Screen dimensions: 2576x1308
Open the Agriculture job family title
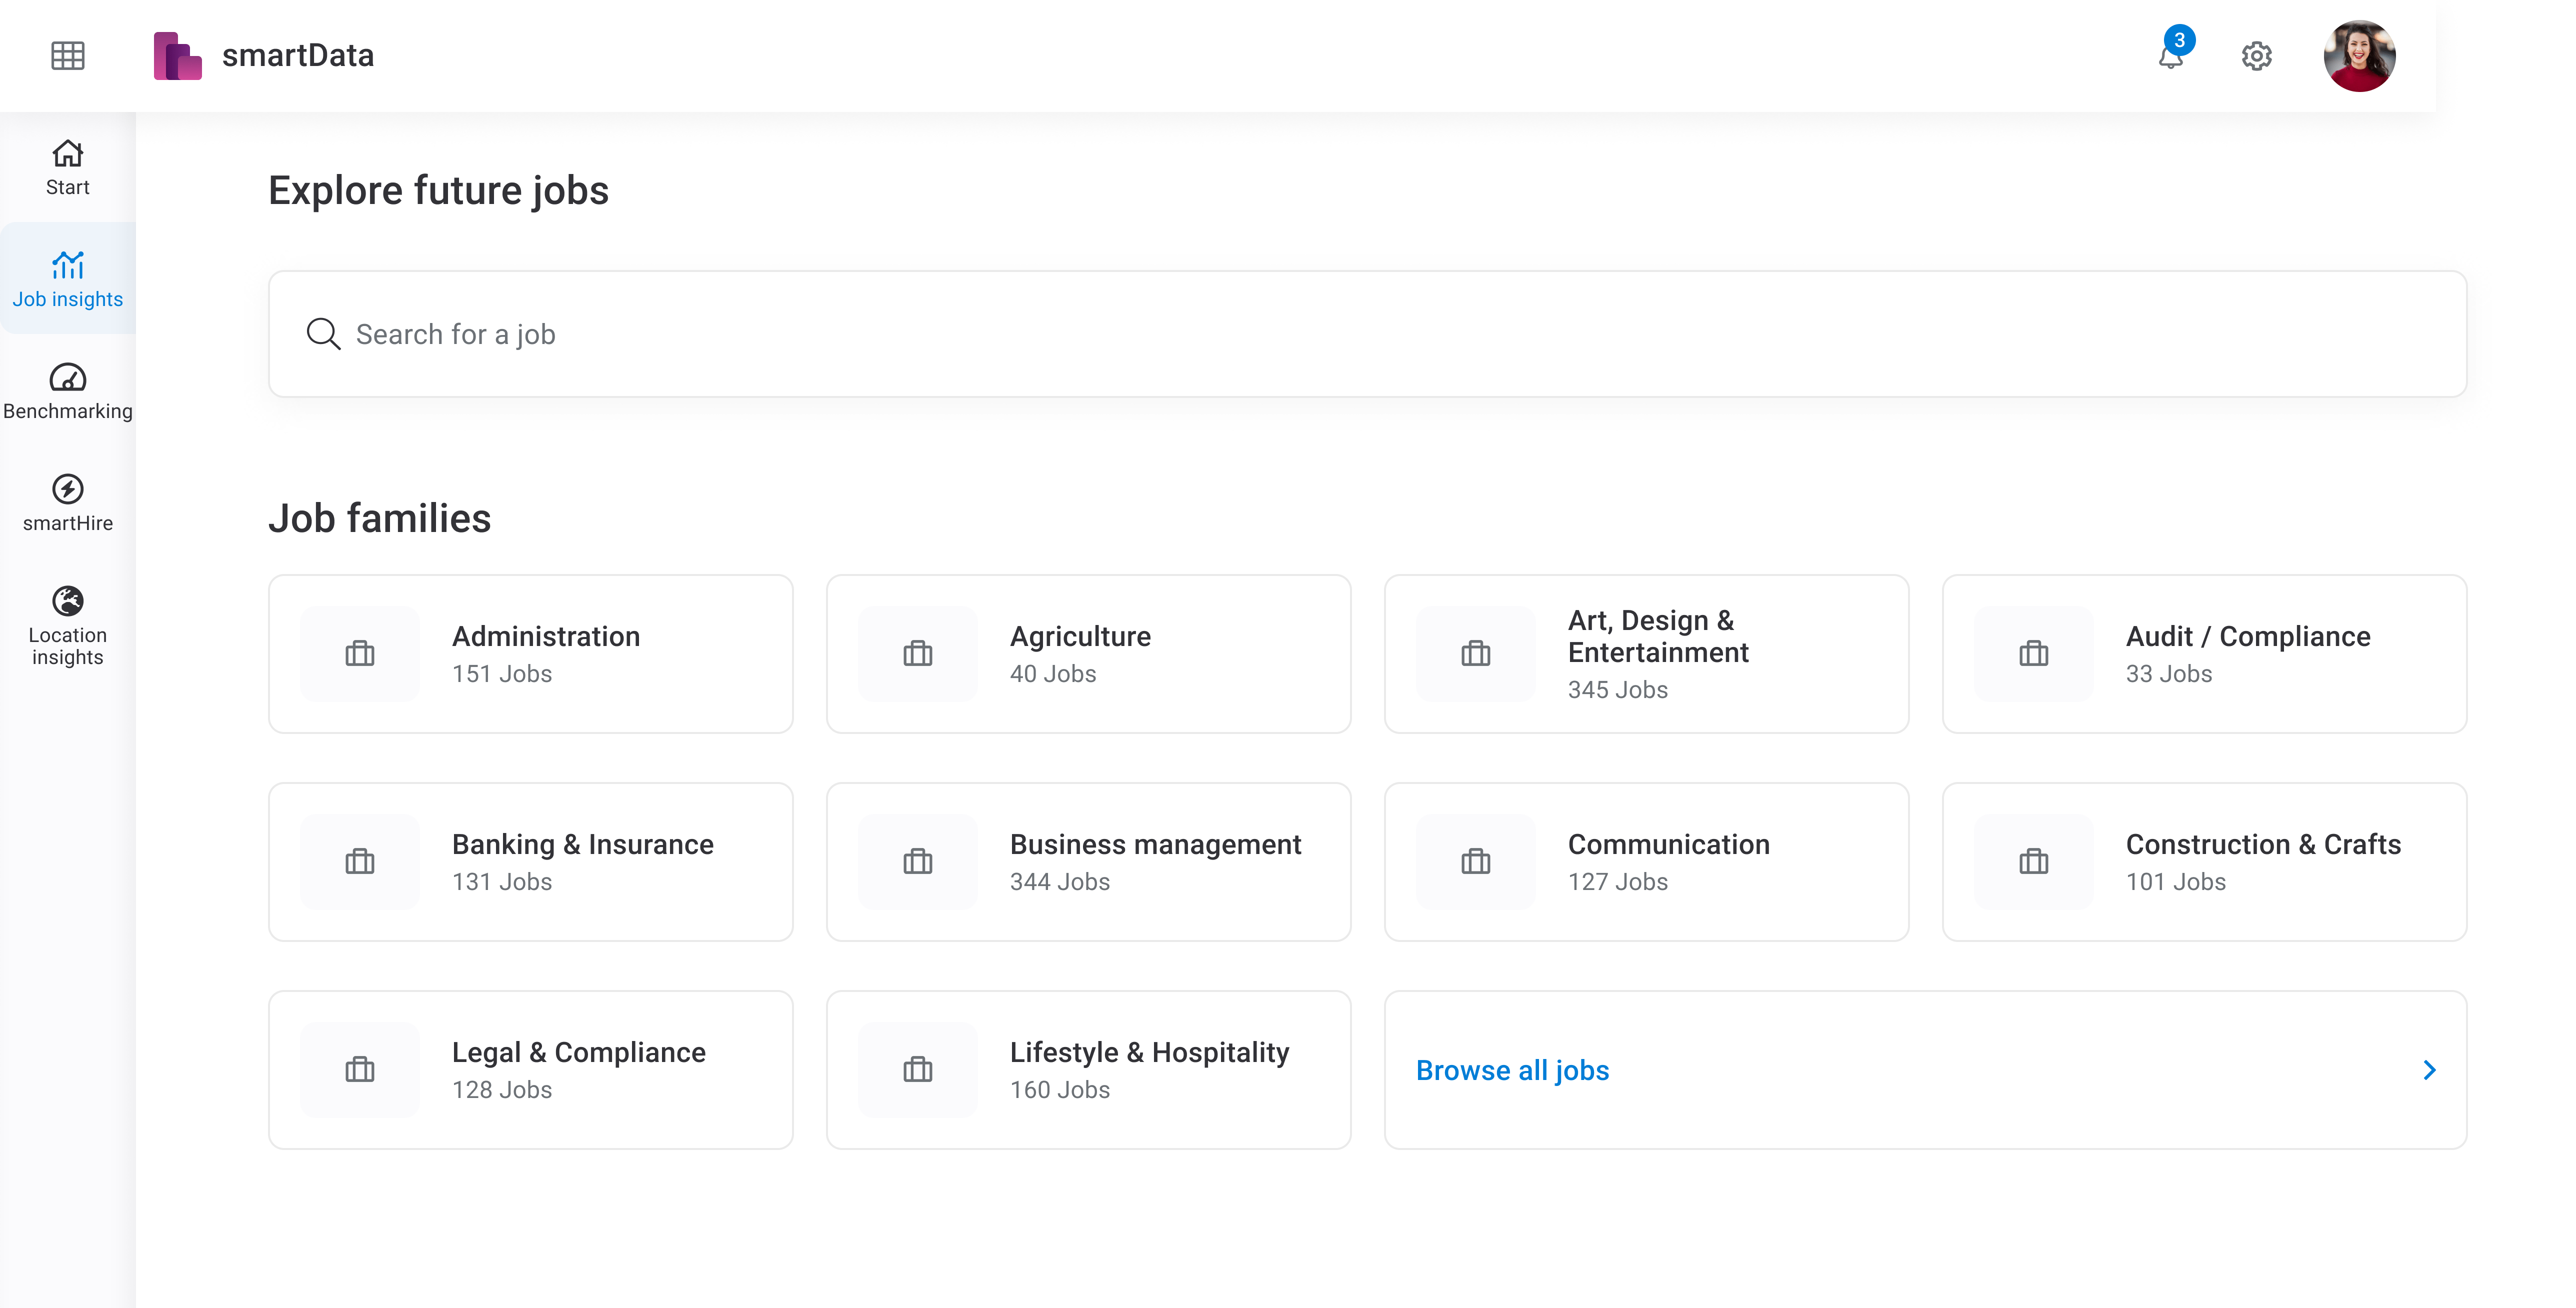click(1080, 636)
